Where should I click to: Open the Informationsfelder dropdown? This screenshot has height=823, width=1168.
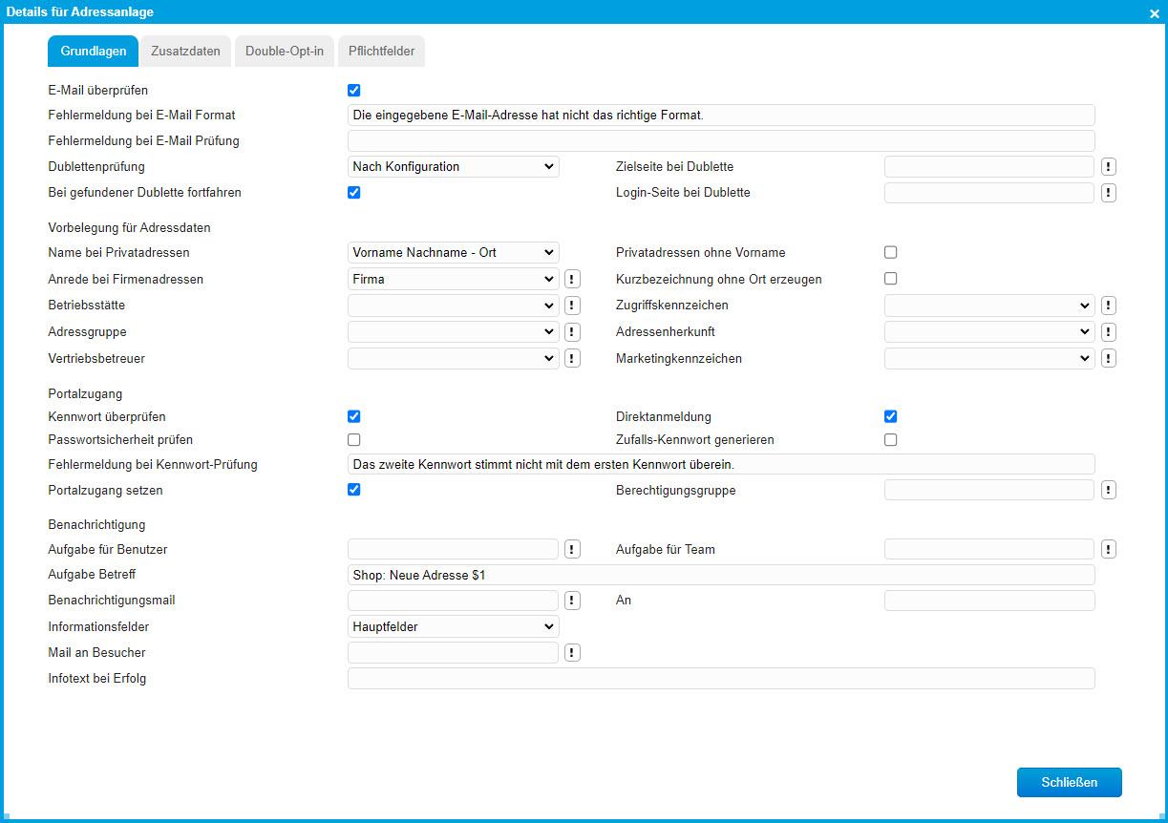(453, 627)
